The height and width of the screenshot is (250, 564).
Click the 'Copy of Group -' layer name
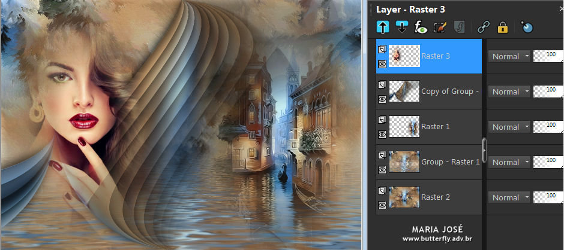coord(450,92)
